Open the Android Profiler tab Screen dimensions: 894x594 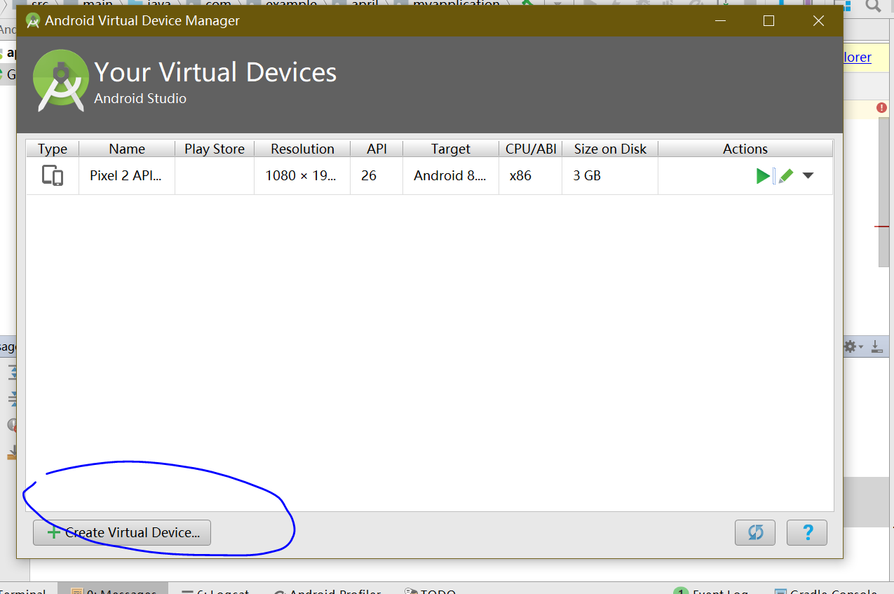click(327, 590)
